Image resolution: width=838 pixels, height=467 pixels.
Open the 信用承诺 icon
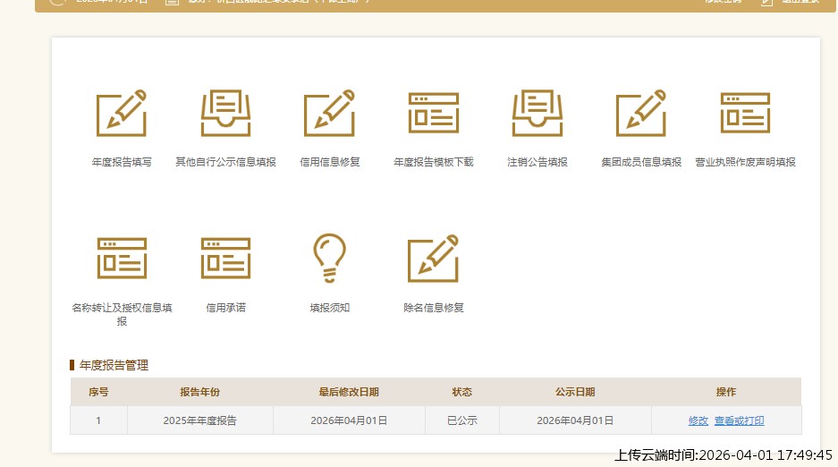[x=225, y=259]
